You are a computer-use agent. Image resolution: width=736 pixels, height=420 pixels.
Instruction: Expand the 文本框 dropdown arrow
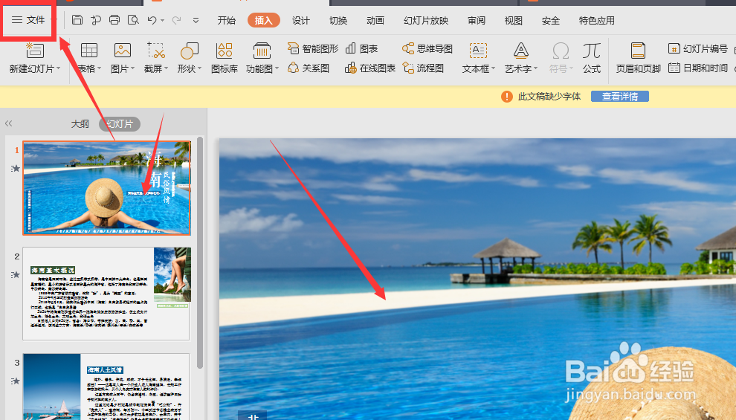(x=494, y=68)
